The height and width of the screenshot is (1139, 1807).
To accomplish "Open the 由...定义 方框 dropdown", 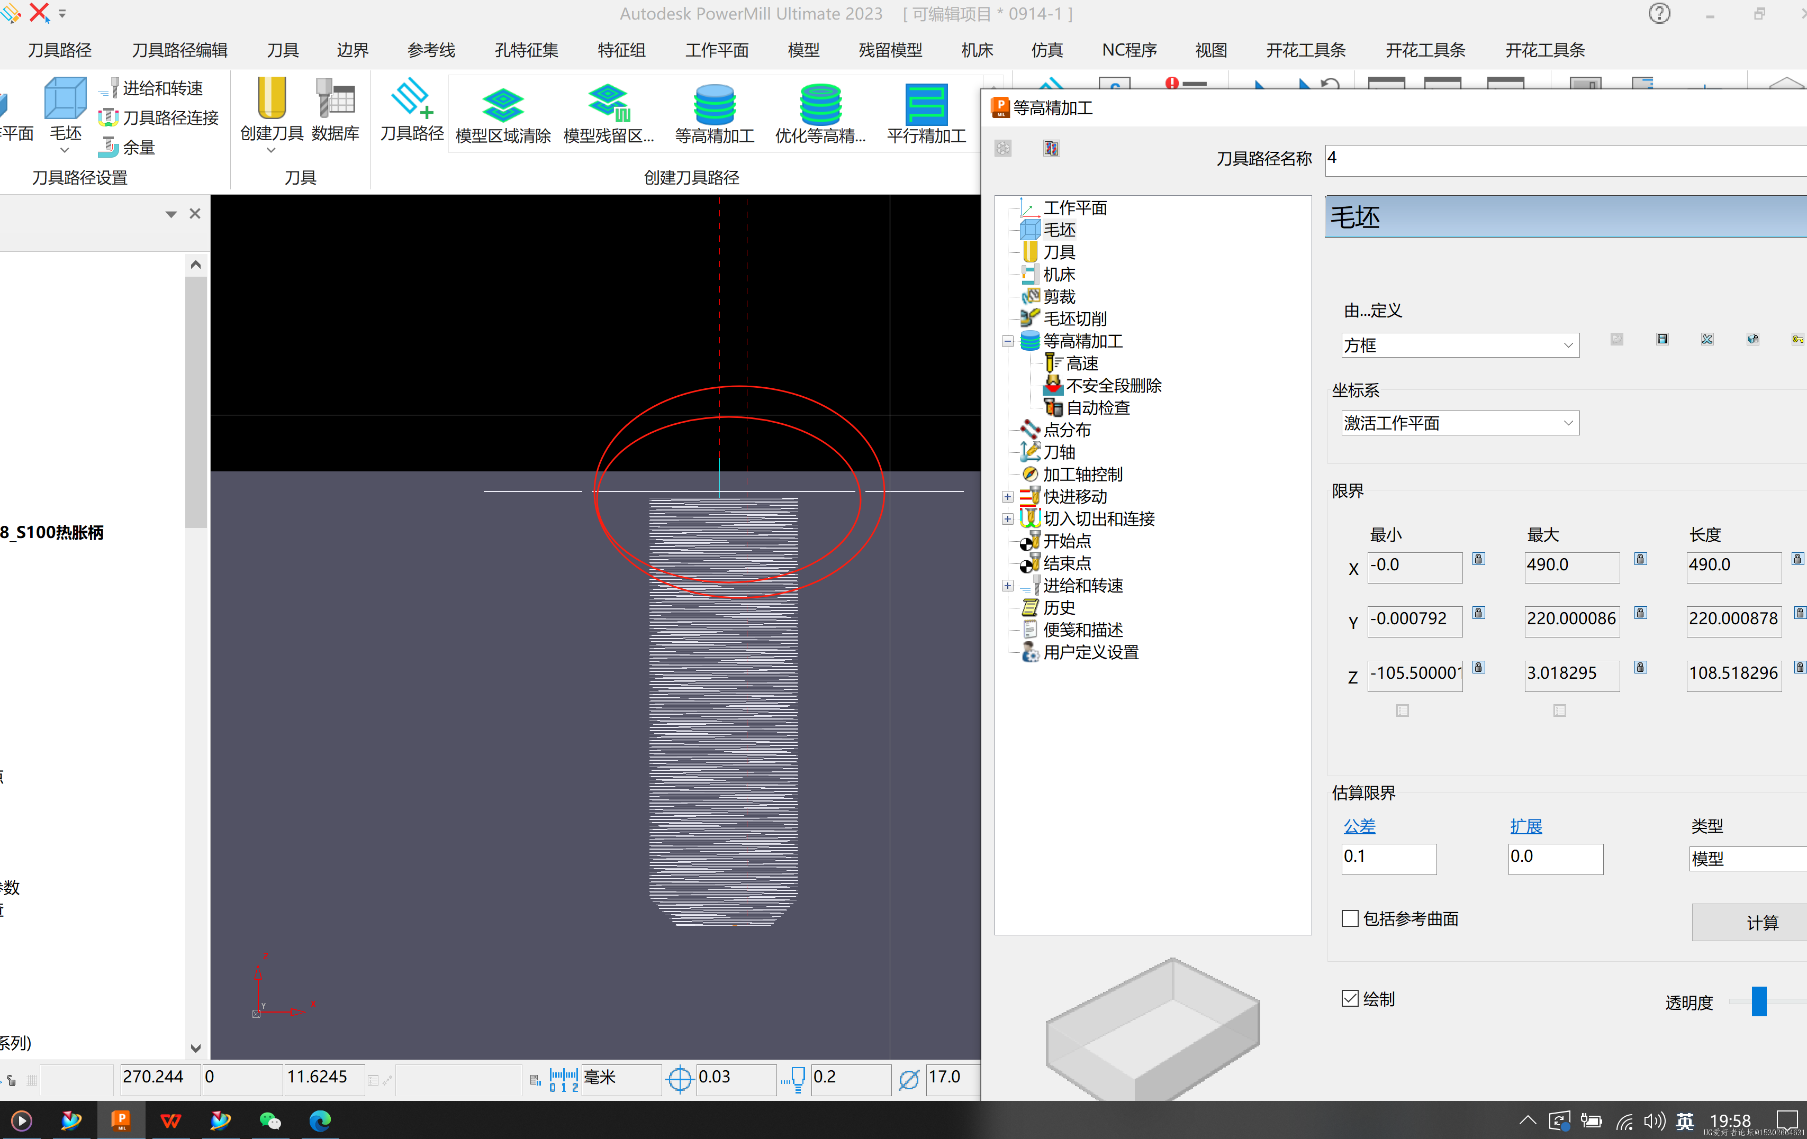I will click(1460, 345).
